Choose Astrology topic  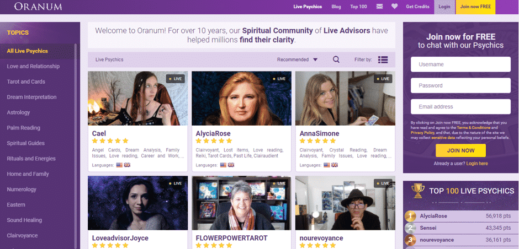tap(18, 112)
